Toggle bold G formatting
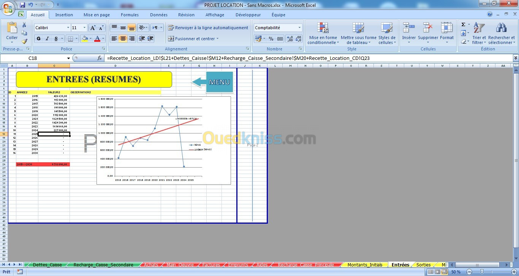The width and height of the screenshot is (519, 276). (38, 39)
